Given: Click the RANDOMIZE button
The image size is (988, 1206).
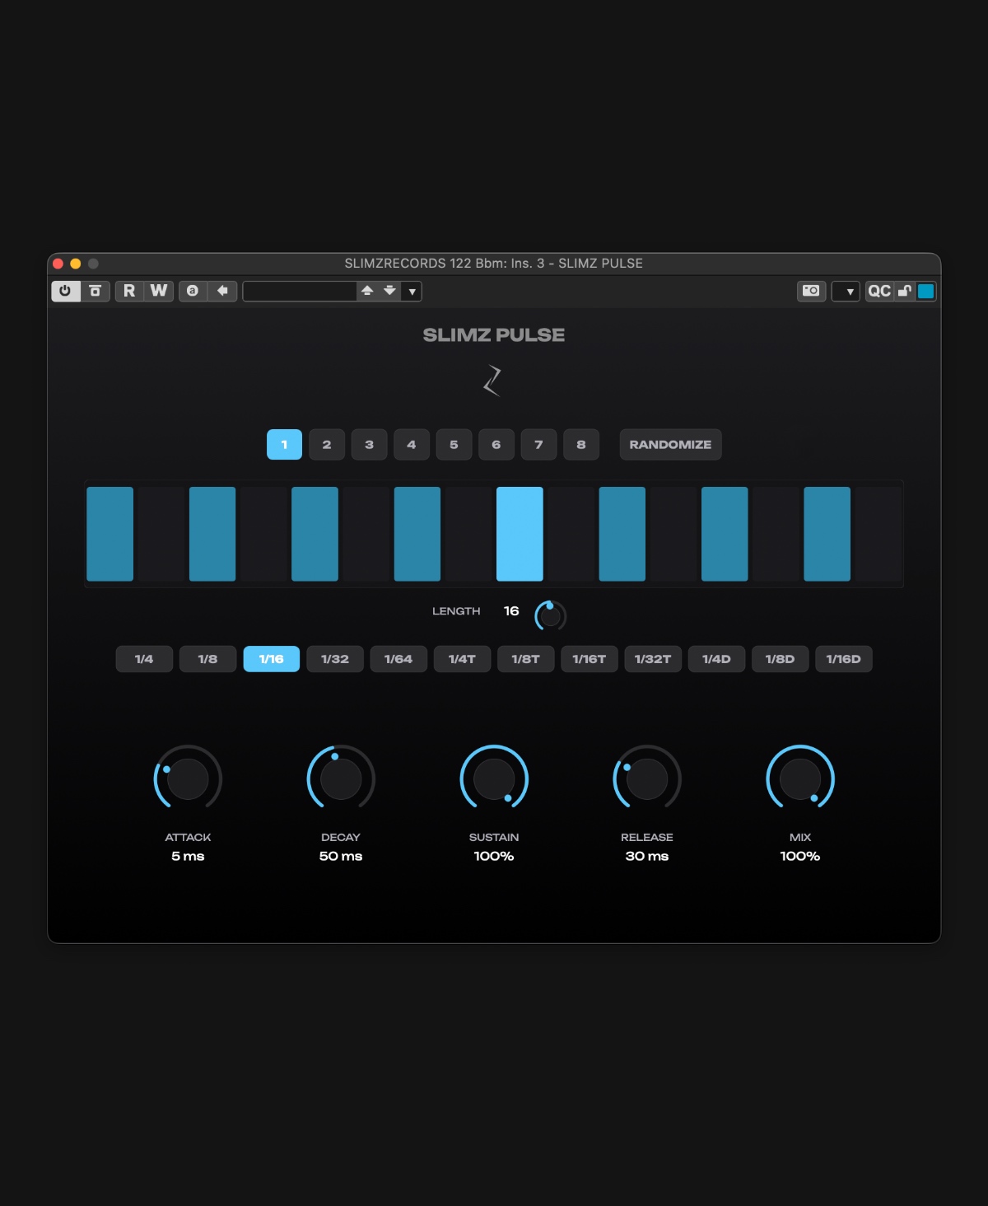Looking at the screenshot, I should [x=671, y=445].
